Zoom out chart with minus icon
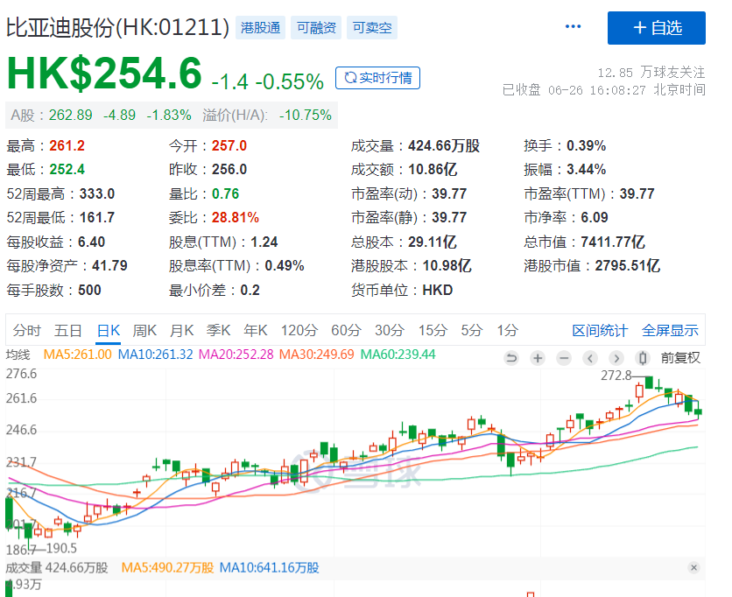This screenshot has width=732, height=597. (x=564, y=358)
